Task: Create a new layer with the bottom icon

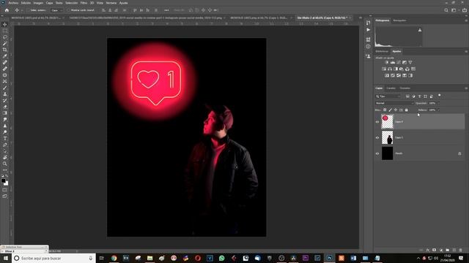Action: (454, 250)
